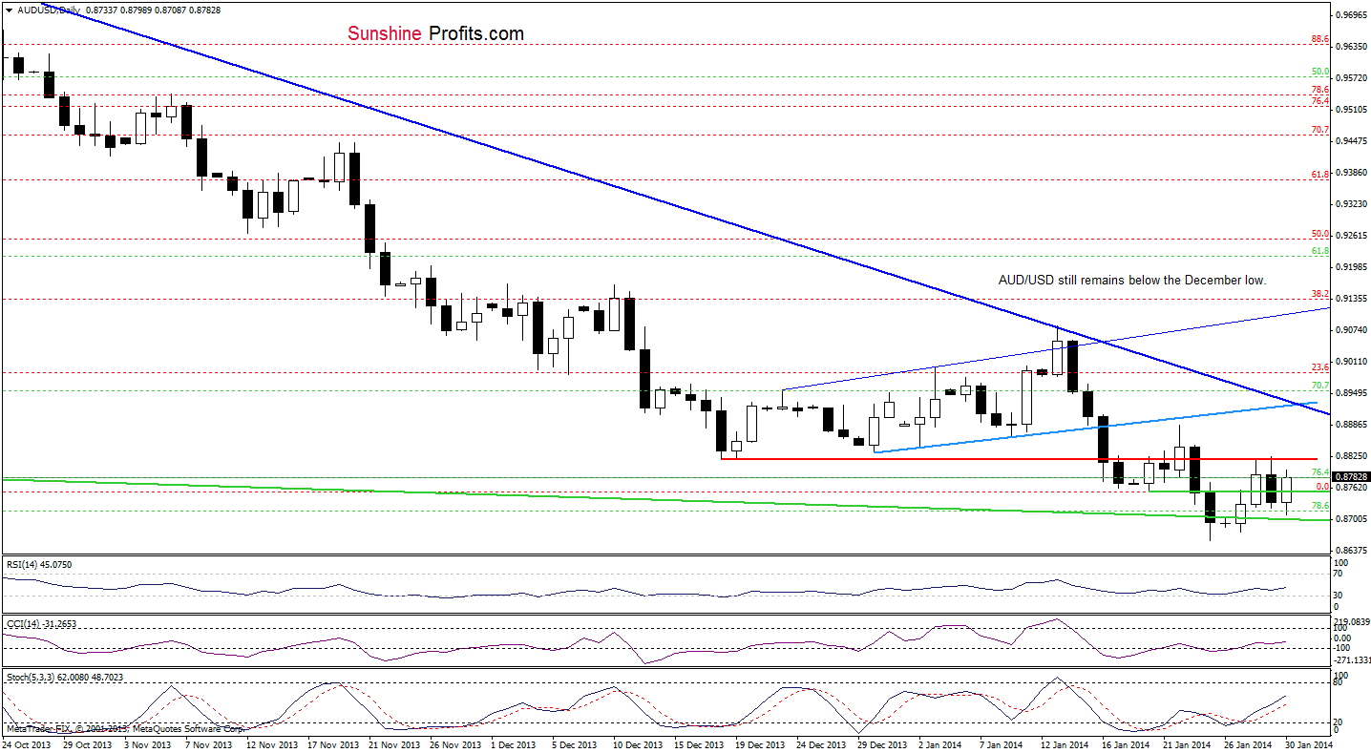Click the 23.6 Fibonacci level label
Image resolution: width=1371 pixels, height=753 pixels.
coord(1320,366)
